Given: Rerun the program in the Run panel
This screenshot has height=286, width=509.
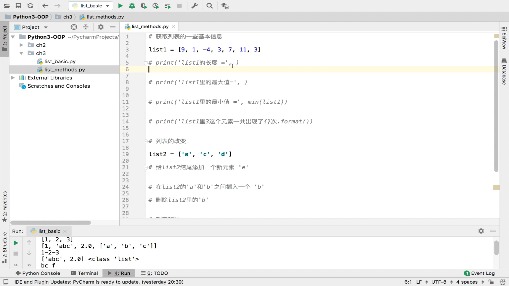Looking at the screenshot, I should (x=16, y=243).
